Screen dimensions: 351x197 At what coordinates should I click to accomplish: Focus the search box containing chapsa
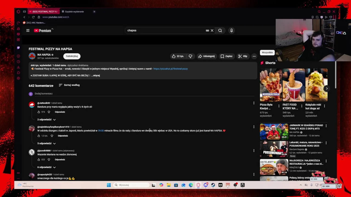tap(166, 30)
